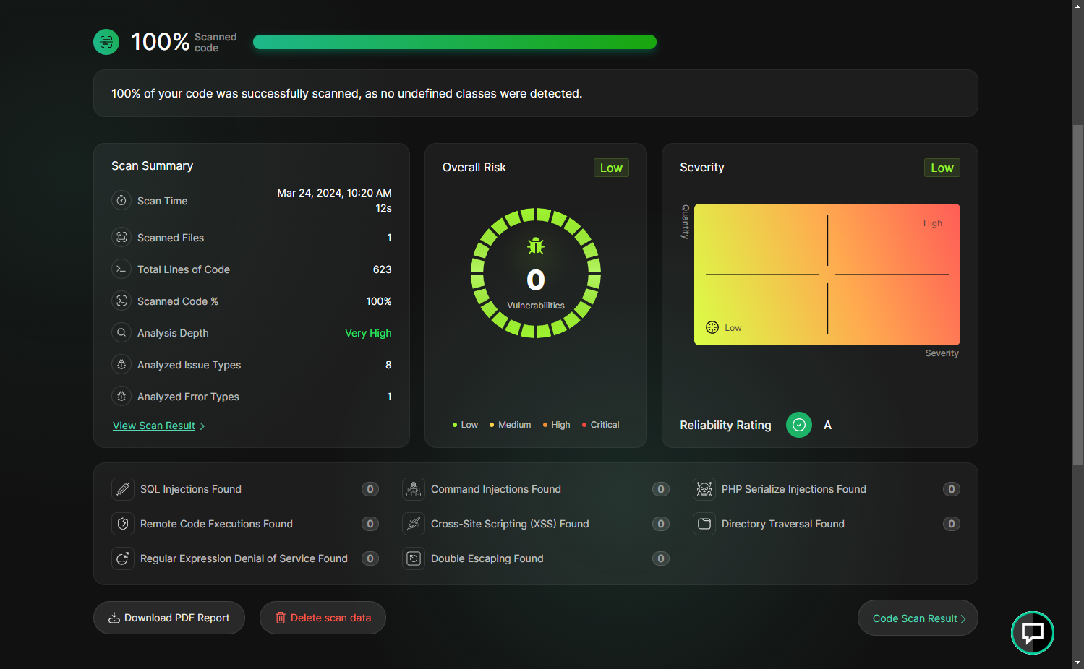Click the Low badge in Overall Risk

611,168
